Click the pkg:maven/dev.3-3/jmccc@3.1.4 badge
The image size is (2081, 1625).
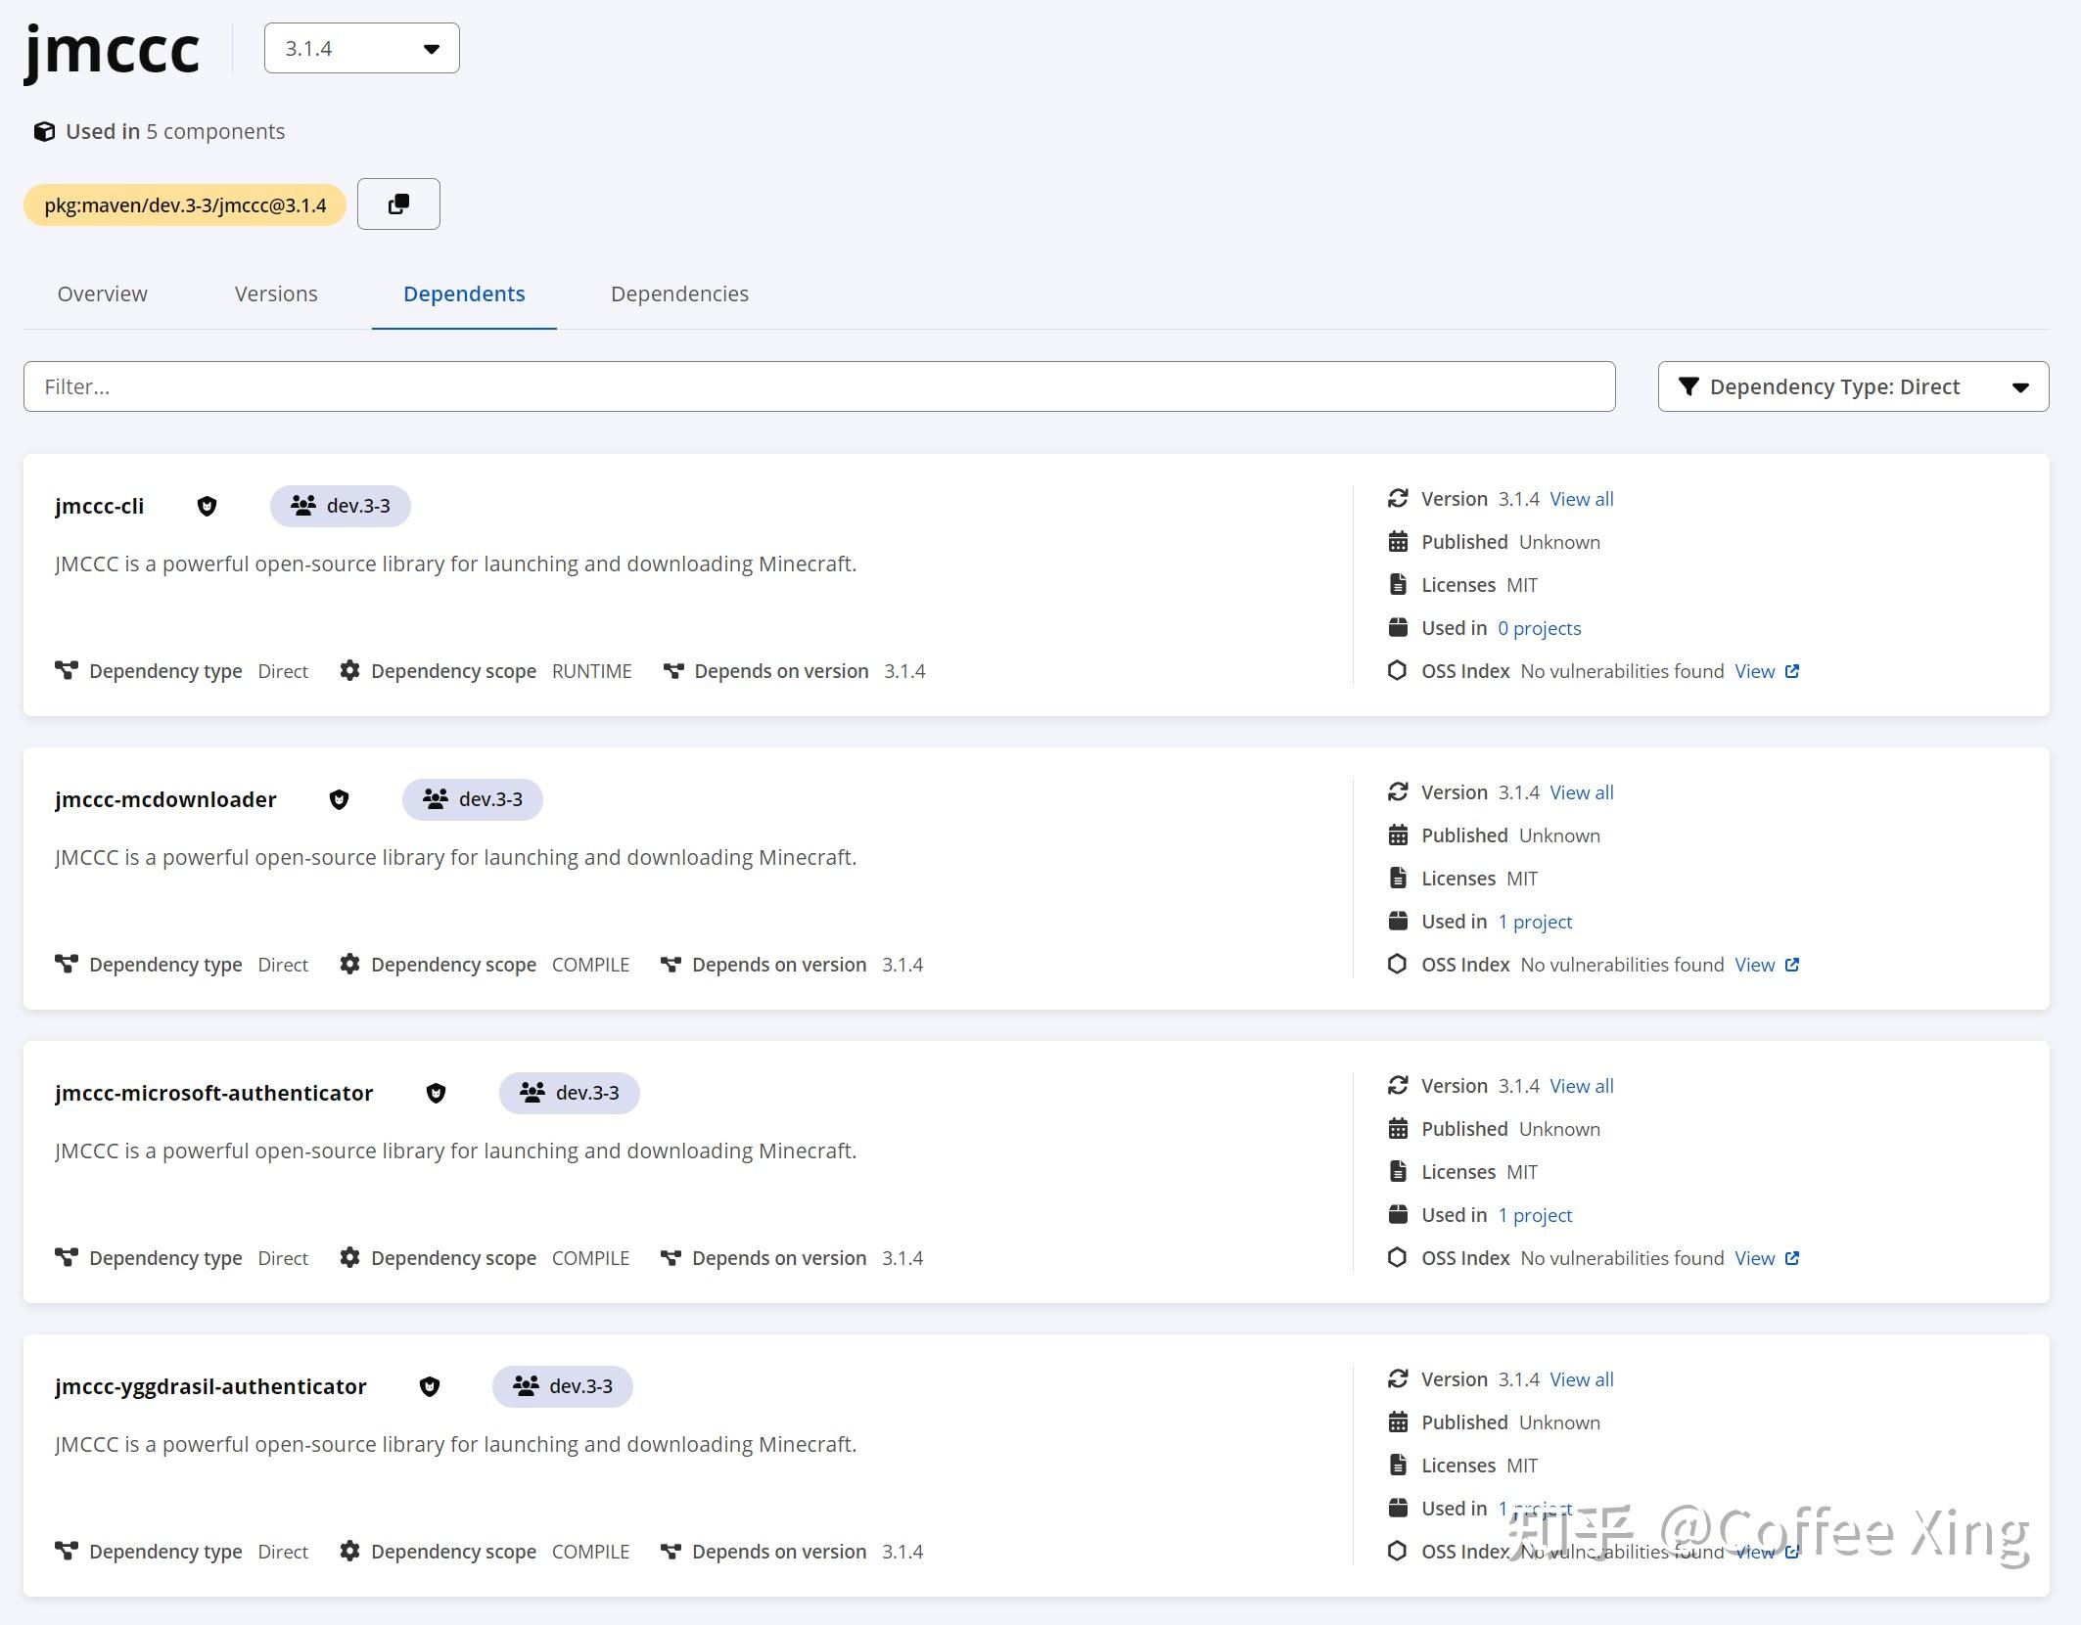(x=185, y=204)
